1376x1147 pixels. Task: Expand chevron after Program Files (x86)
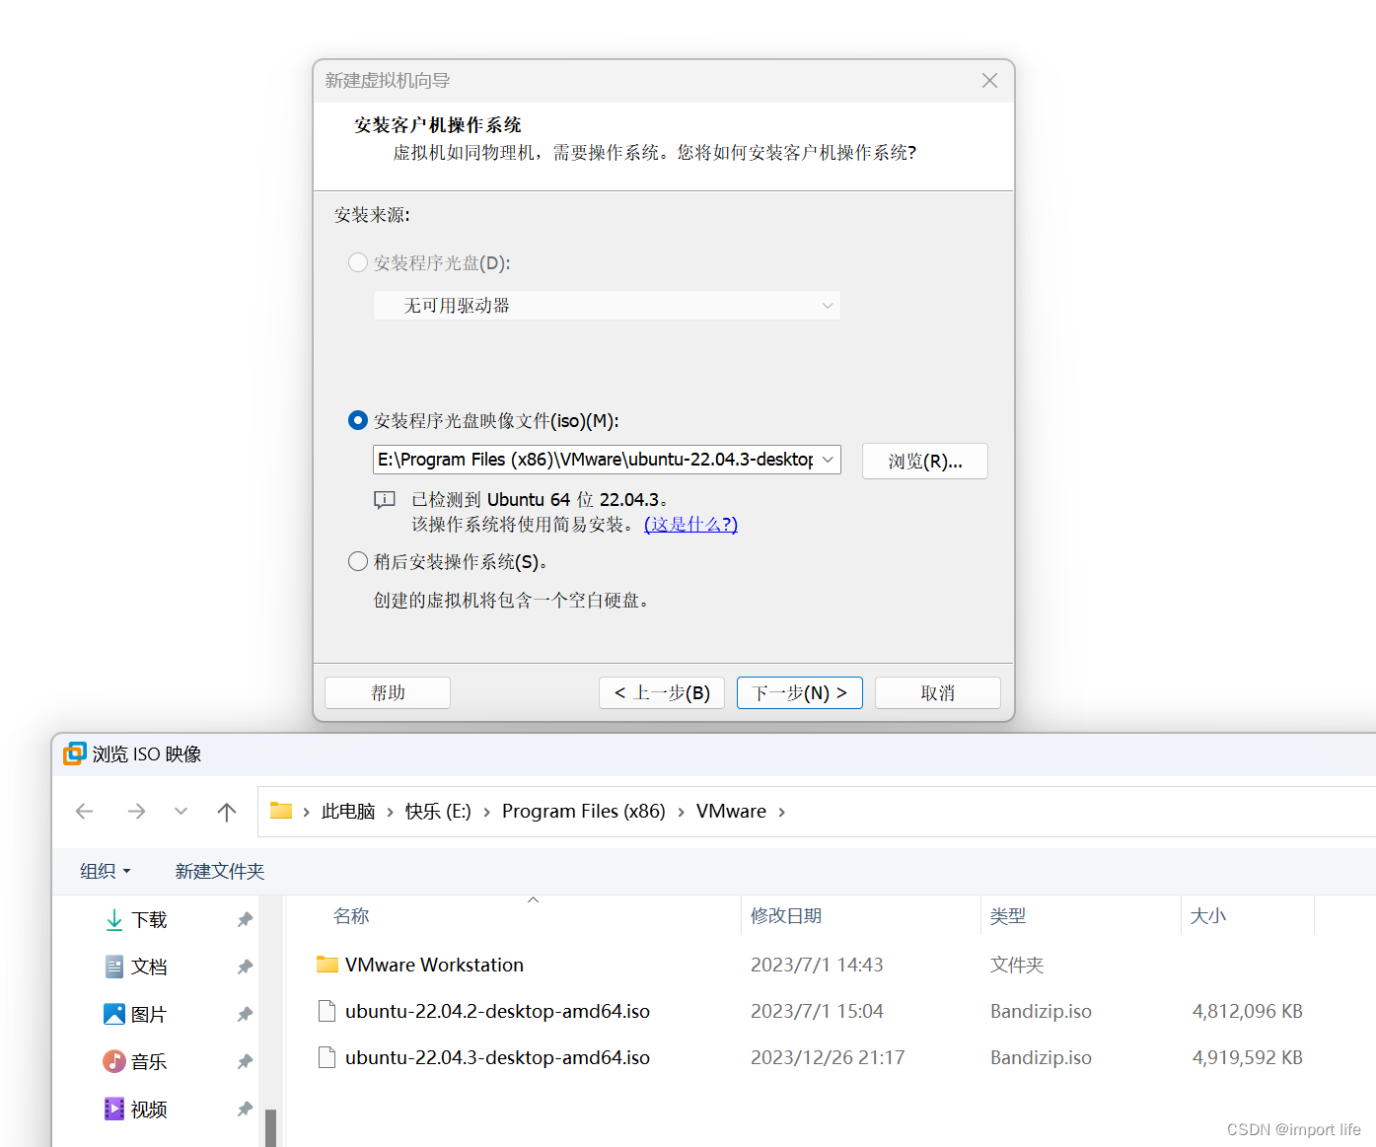681,812
